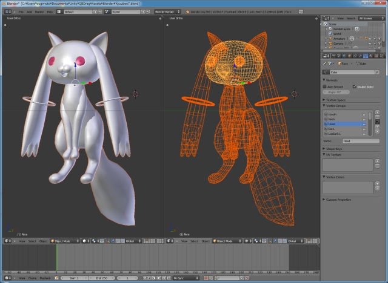The height and width of the screenshot is (283, 388).
Task: Add a Vertex Colors layer with plus button
Action: (x=377, y=184)
